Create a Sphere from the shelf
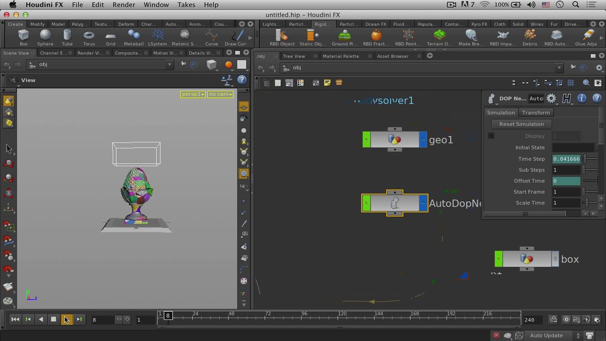Screen dimensions: 606x341 pyautogui.click(x=45, y=37)
